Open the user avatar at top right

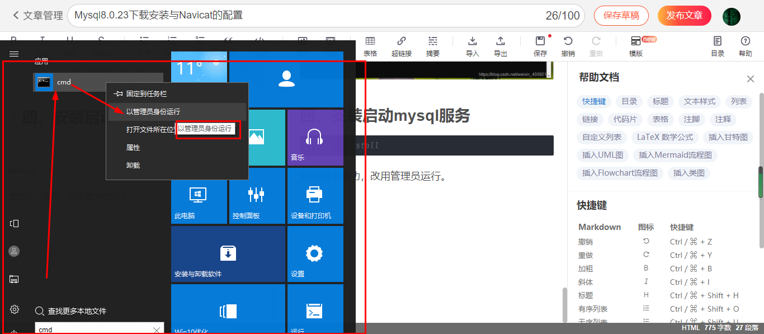pyautogui.click(x=732, y=16)
